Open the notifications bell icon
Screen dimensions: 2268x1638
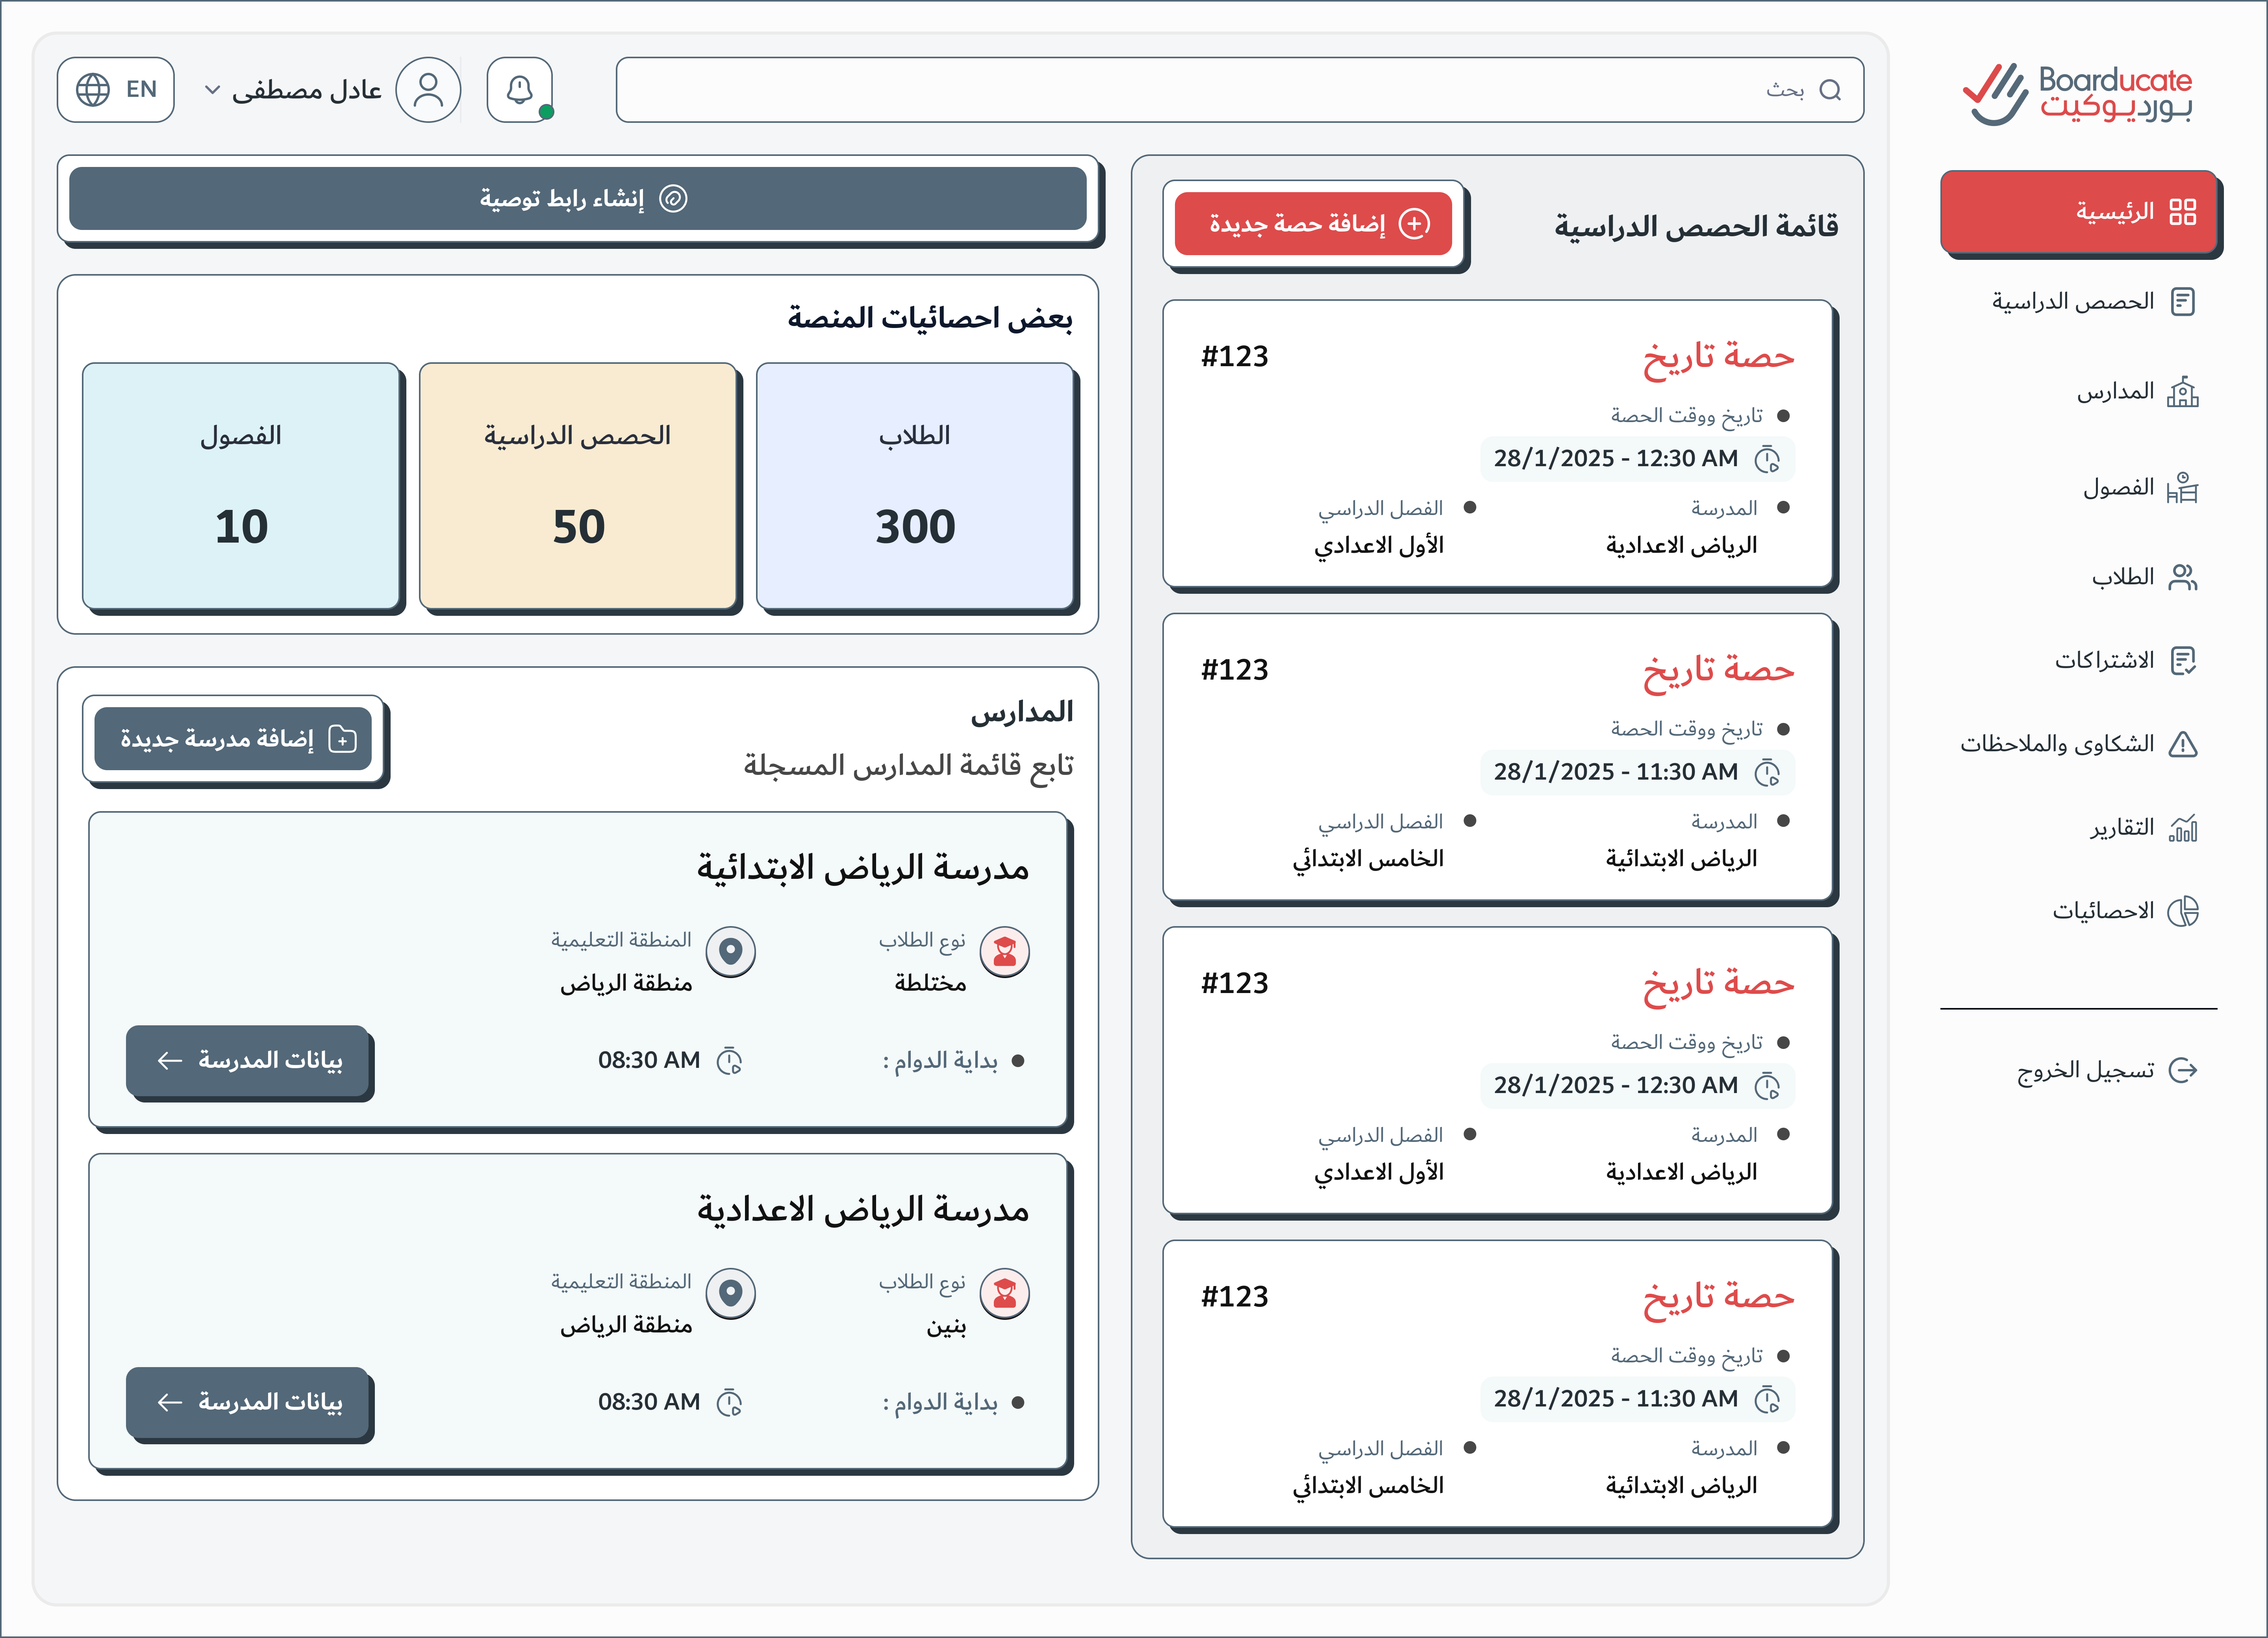click(519, 90)
